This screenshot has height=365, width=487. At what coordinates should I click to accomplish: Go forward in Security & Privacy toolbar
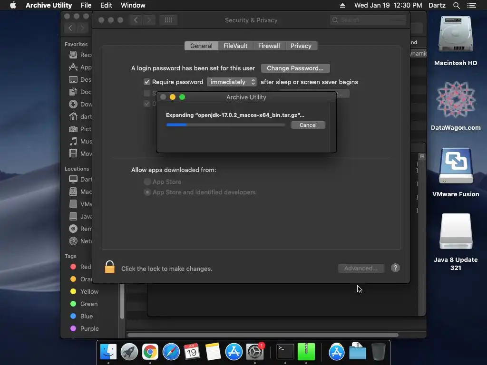click(x=149, y=20)
